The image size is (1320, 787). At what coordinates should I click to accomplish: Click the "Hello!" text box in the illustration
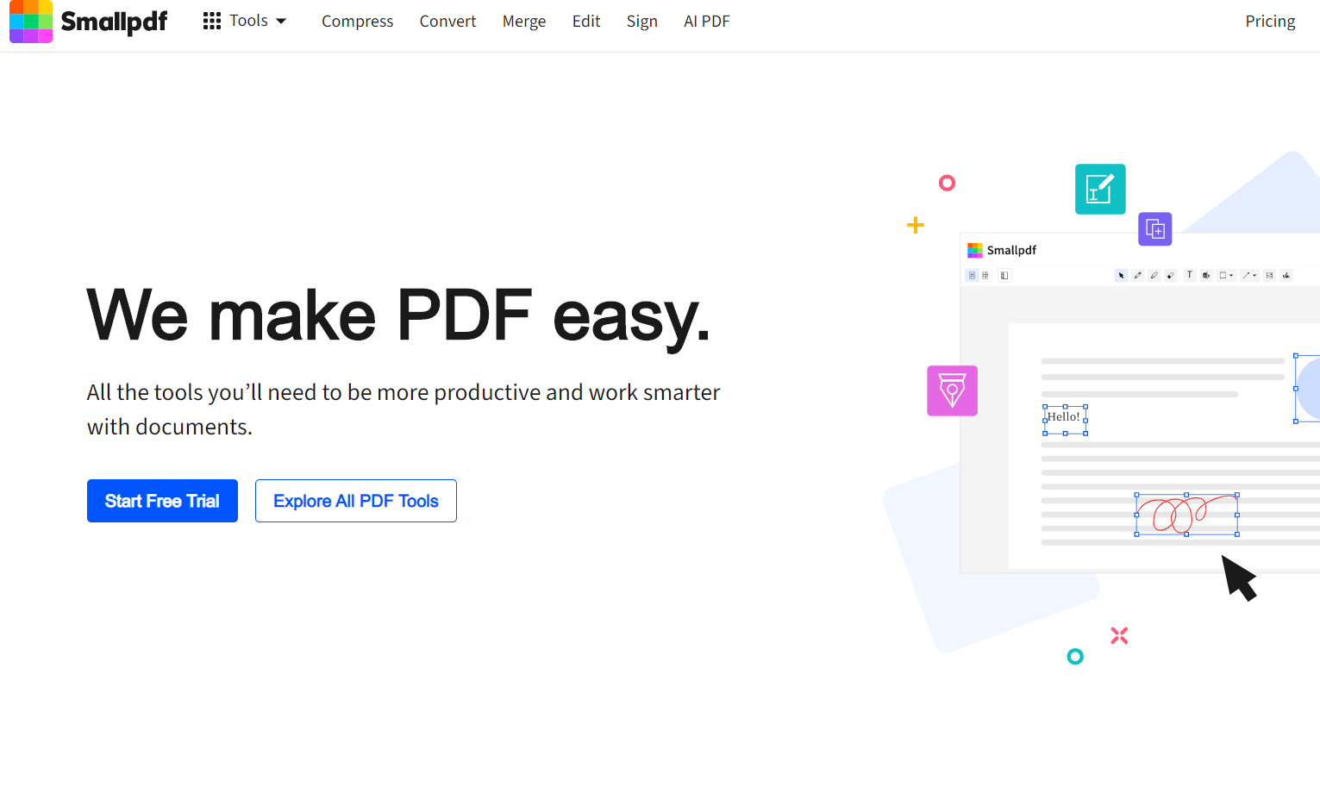(x=1065, y=420)
